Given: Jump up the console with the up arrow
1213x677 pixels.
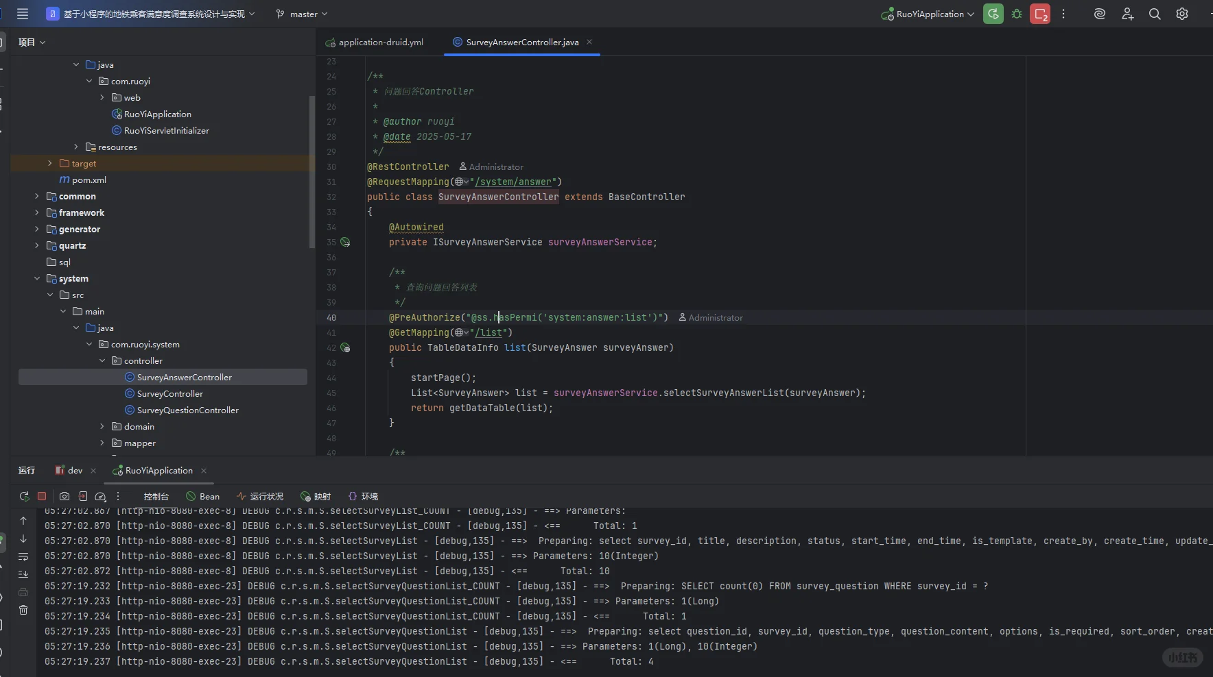Looking at the screenshot, I should pyautogui.click(x=23, y=521).
